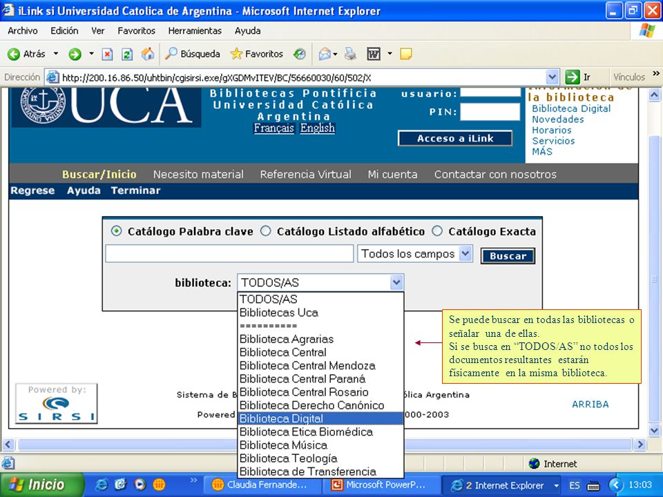This screenshot has height=497, width=663.
Task: Click the English language link
Action: 318,128
